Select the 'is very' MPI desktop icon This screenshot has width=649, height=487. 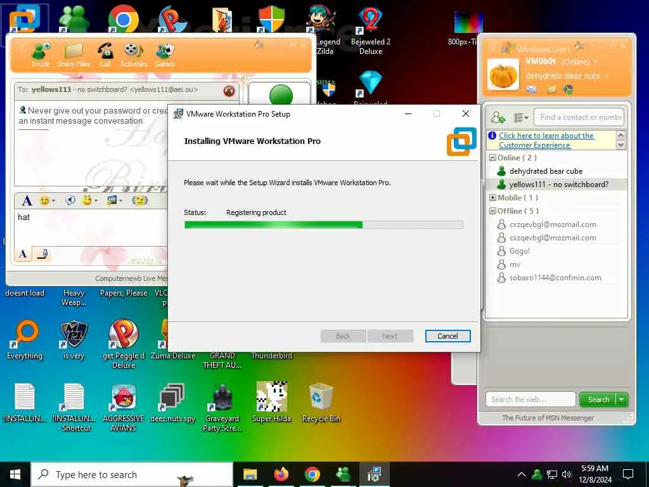click(74, 340)
